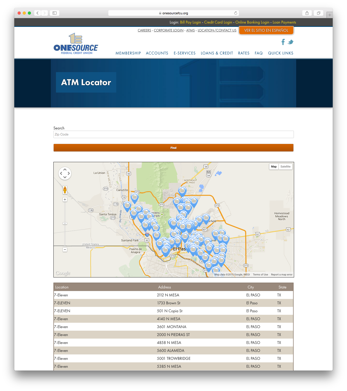This screenshot has height=391, width=347.
Task: Open the Accounts menu
Action: 157,53
